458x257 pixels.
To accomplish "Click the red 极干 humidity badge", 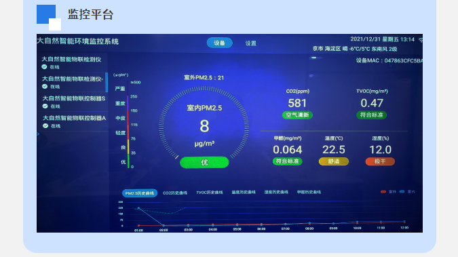I will [x=380, y=161].
